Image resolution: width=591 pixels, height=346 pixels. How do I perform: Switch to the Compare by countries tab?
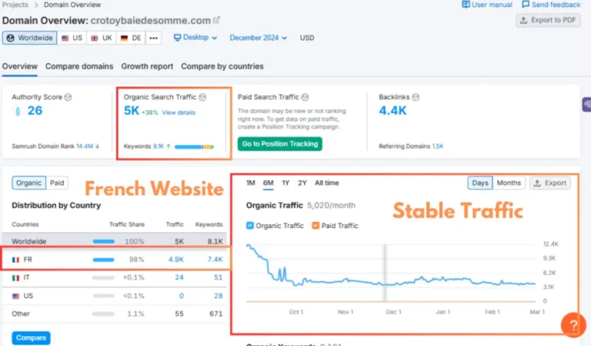(222, 66)
